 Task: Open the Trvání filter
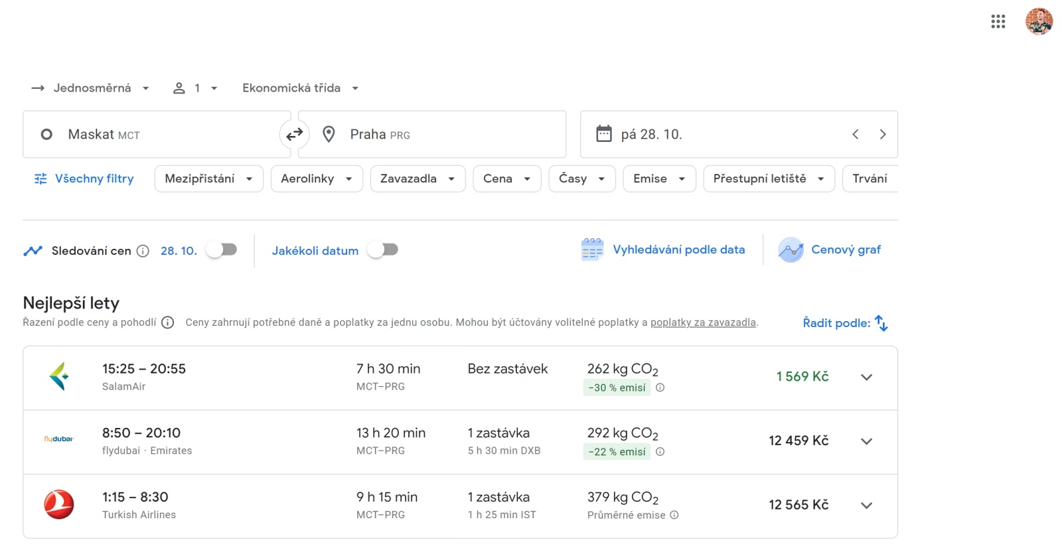pos(870,178)
